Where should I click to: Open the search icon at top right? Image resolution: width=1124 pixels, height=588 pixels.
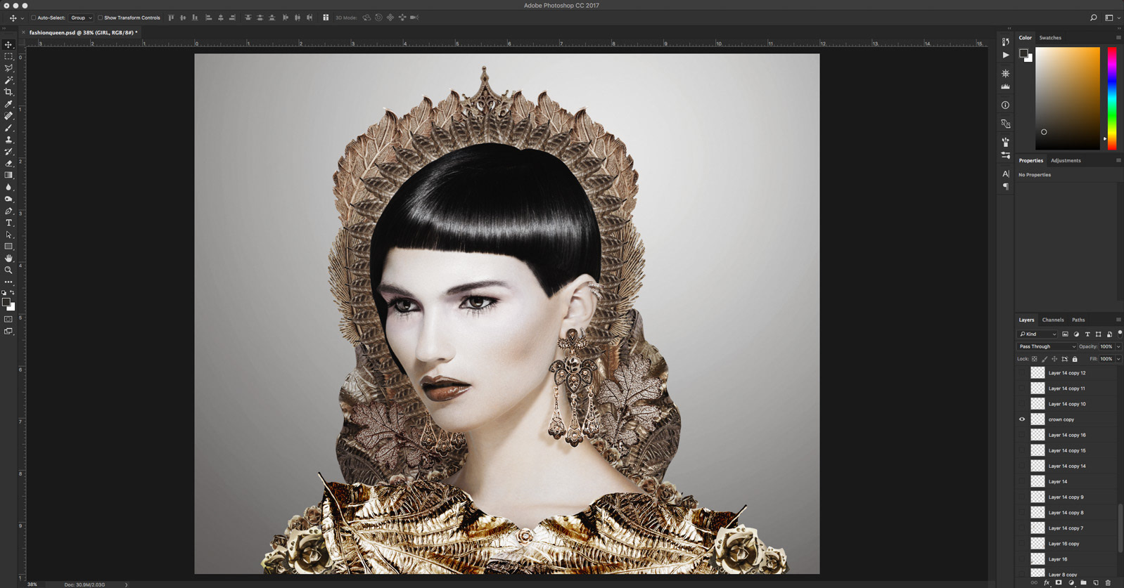pos(1093,18)
